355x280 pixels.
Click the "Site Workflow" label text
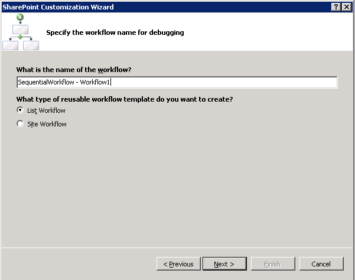coord(47,124)
